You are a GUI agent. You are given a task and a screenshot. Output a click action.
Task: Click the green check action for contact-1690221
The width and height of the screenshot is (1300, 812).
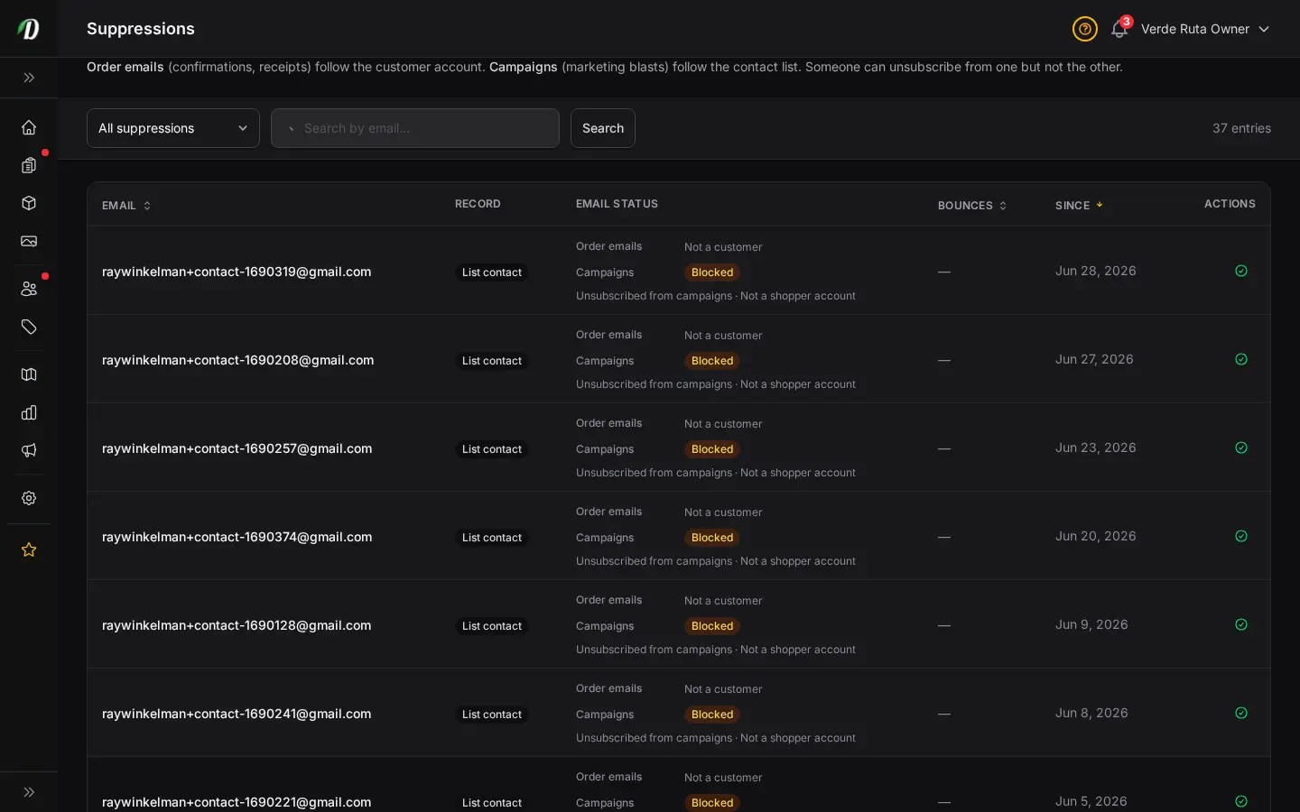[x=1241, y=801]
